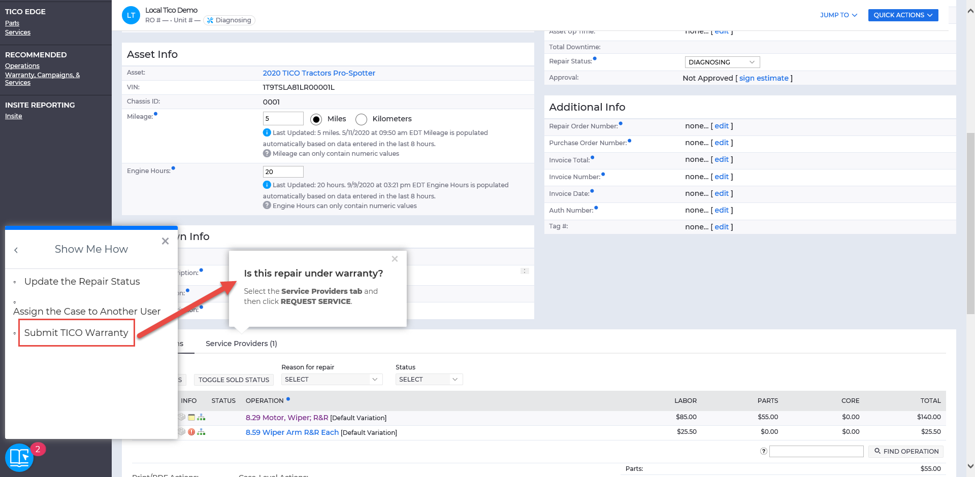Click the page scrollbar down arrow

pos(970,466)
